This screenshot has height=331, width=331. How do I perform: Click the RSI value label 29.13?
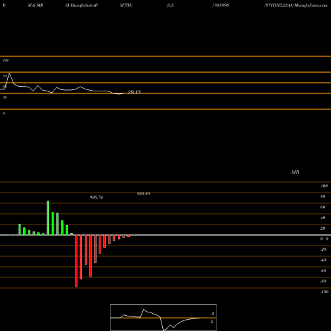point(134,92)
